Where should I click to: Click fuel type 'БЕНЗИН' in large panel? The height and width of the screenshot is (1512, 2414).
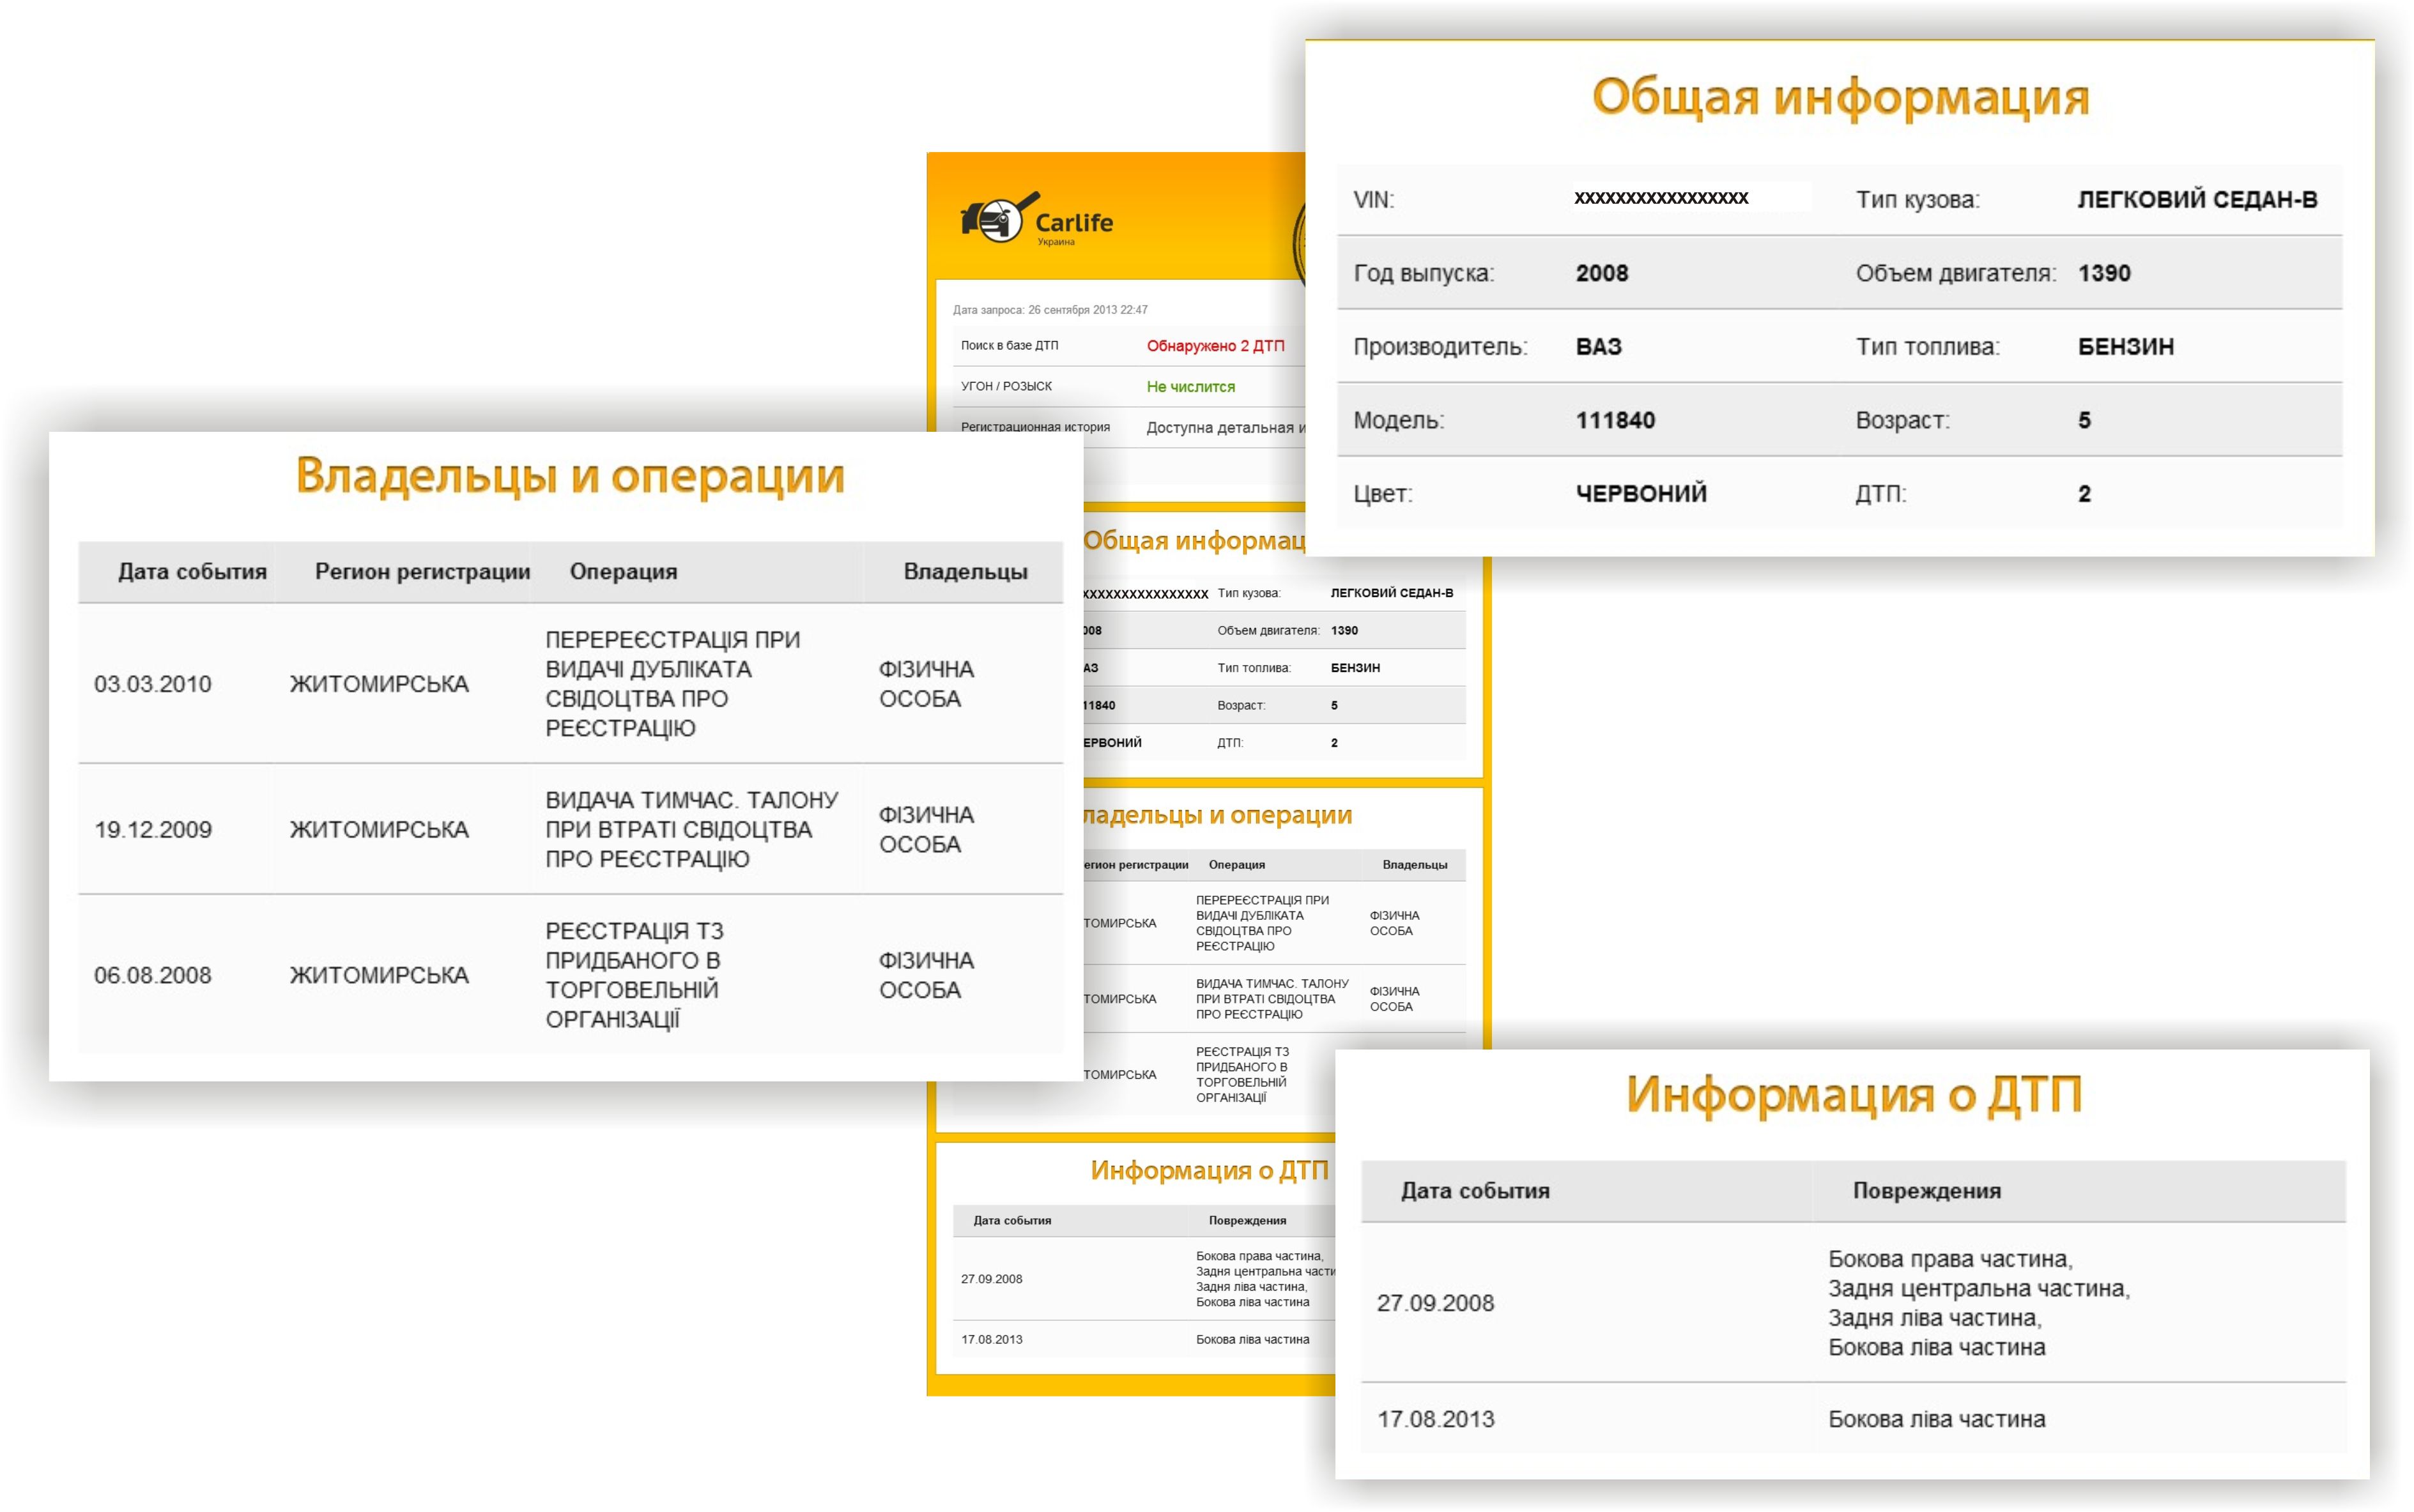pos(2125,347)
